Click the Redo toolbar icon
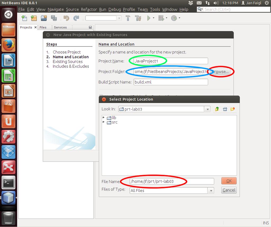This screenshot has height=227, width=271. (x=76, y=18)
